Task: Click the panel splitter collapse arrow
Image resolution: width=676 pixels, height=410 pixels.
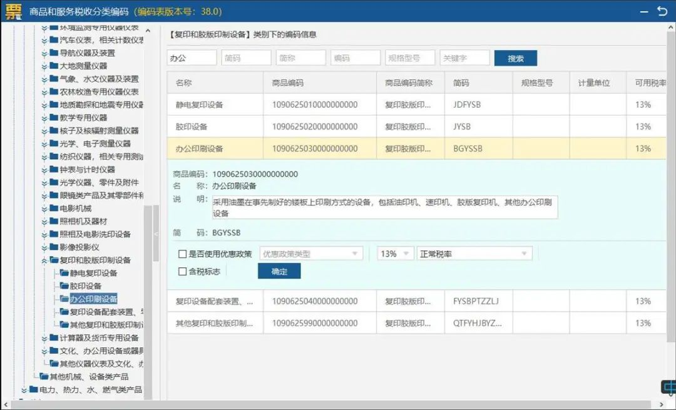Action: (x=156, y=234)
